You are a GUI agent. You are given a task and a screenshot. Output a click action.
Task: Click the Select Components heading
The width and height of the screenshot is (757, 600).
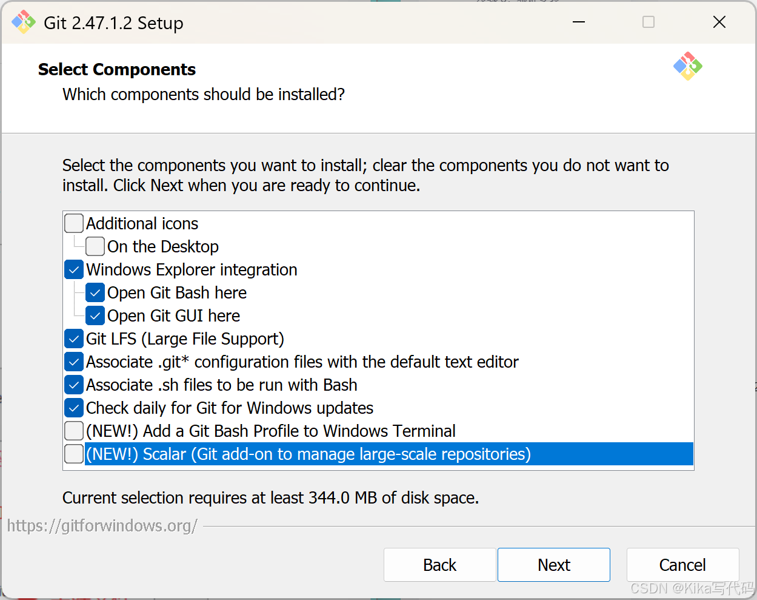[x=117, y=69]
